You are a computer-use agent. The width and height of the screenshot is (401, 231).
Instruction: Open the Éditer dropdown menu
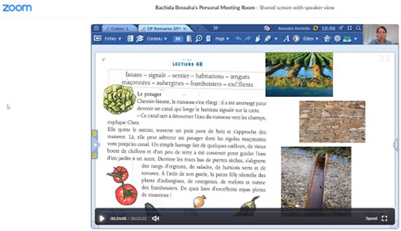click(310, 39)
